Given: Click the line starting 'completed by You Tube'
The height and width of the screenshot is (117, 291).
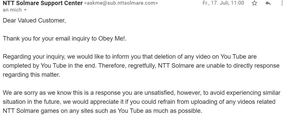Looking at the screenshot, I should pos(141,66).
